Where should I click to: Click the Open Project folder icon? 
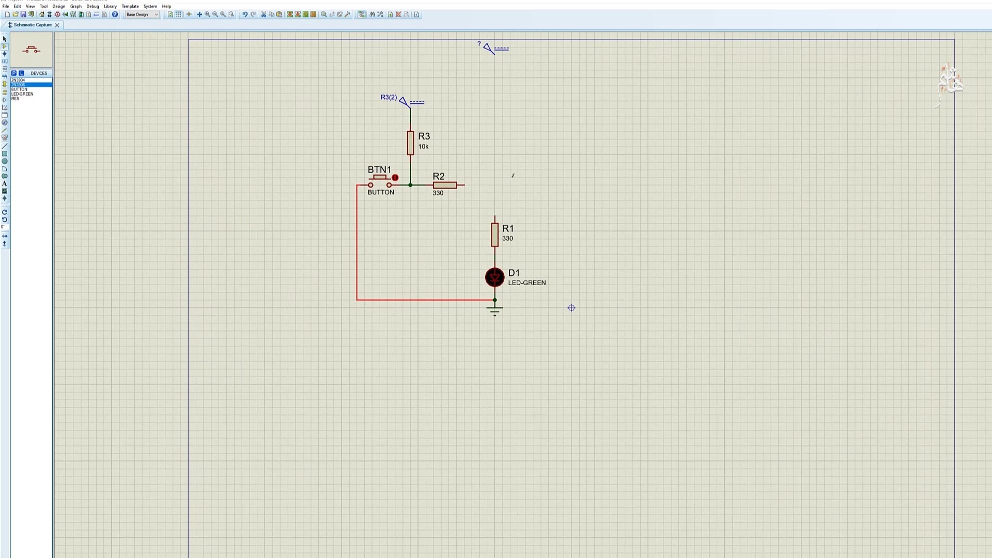15,14
